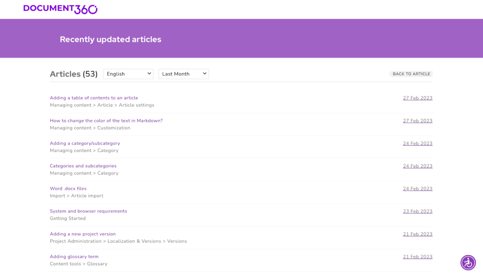Open 'Adding a category/subcategory' article
Screen dimensions: 483x275
[x=85, y=143]
